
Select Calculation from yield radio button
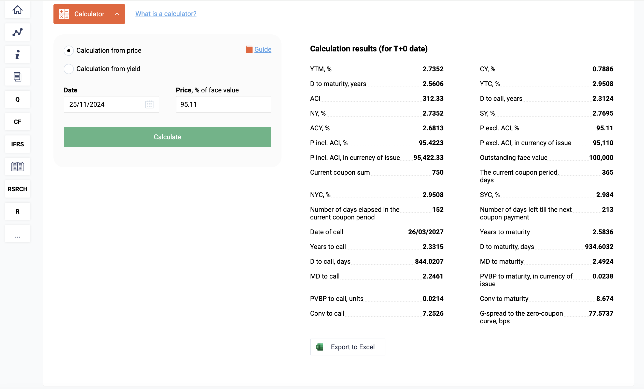coord(69,69)
